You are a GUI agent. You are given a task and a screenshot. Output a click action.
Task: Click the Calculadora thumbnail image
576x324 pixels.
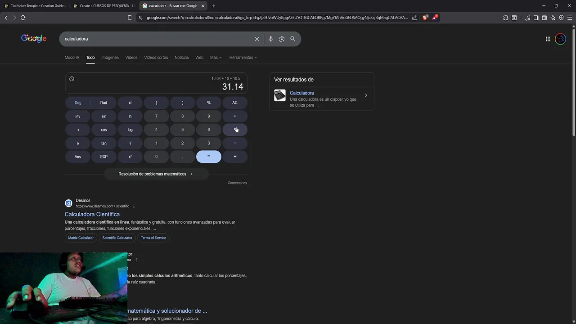[280, 95]
